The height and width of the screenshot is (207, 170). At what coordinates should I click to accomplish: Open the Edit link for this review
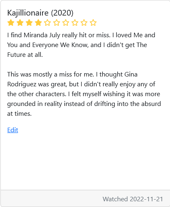pyautogui.click(x=13, y=130)
